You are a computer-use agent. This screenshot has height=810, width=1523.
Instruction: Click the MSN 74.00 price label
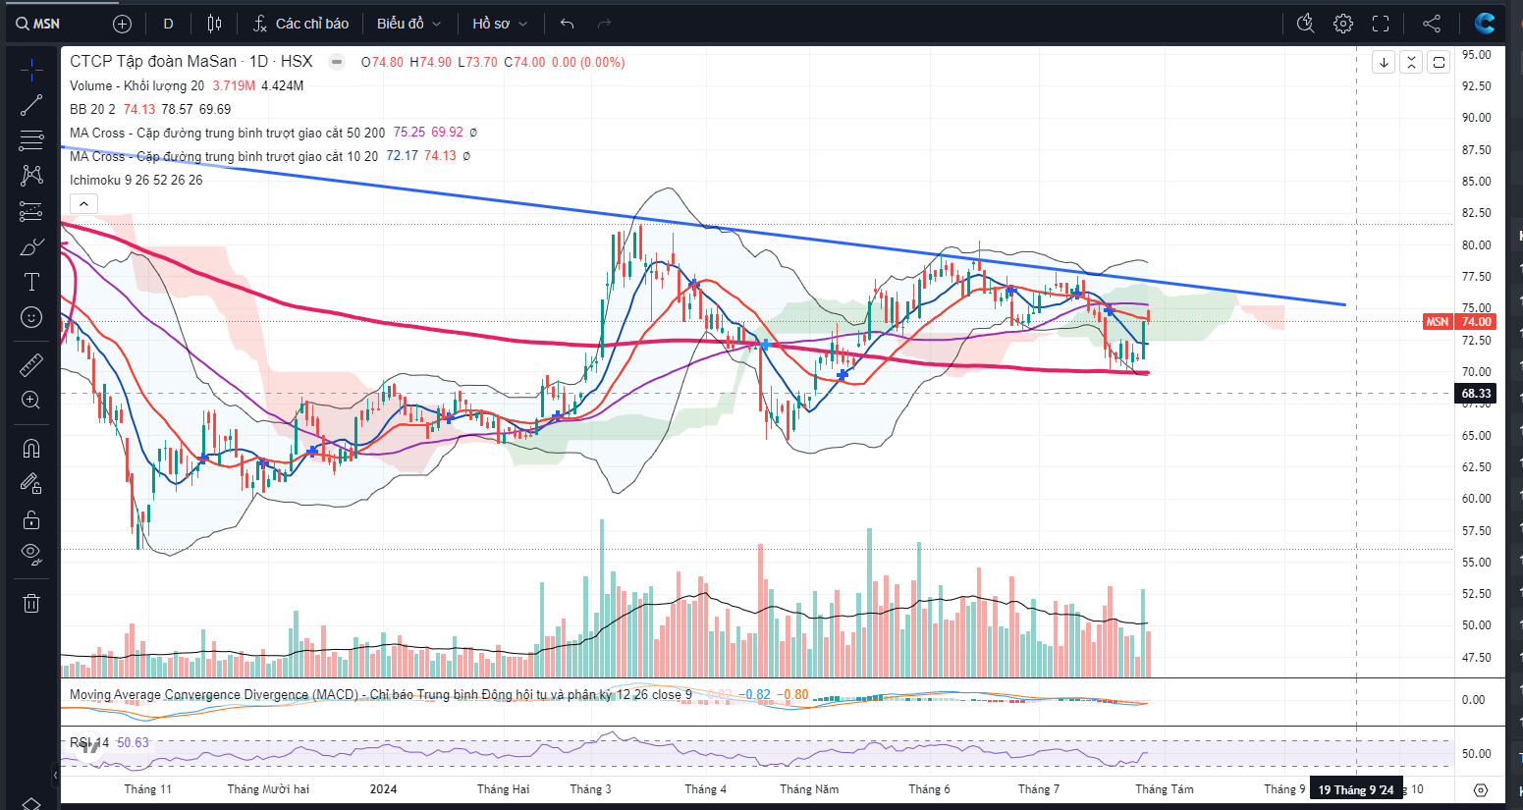[1459, 321]
